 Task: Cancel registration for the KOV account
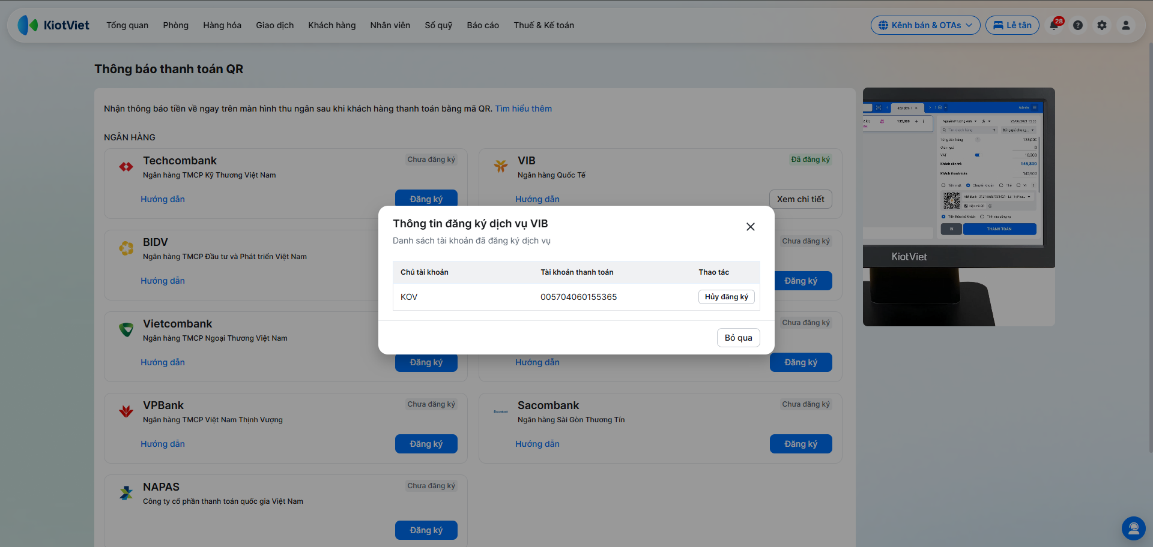coord(727,297)
